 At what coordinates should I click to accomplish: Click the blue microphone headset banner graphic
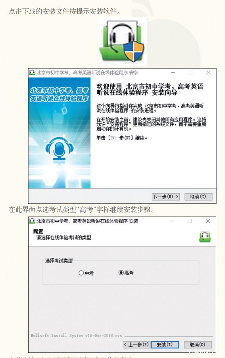pos(59,149)
